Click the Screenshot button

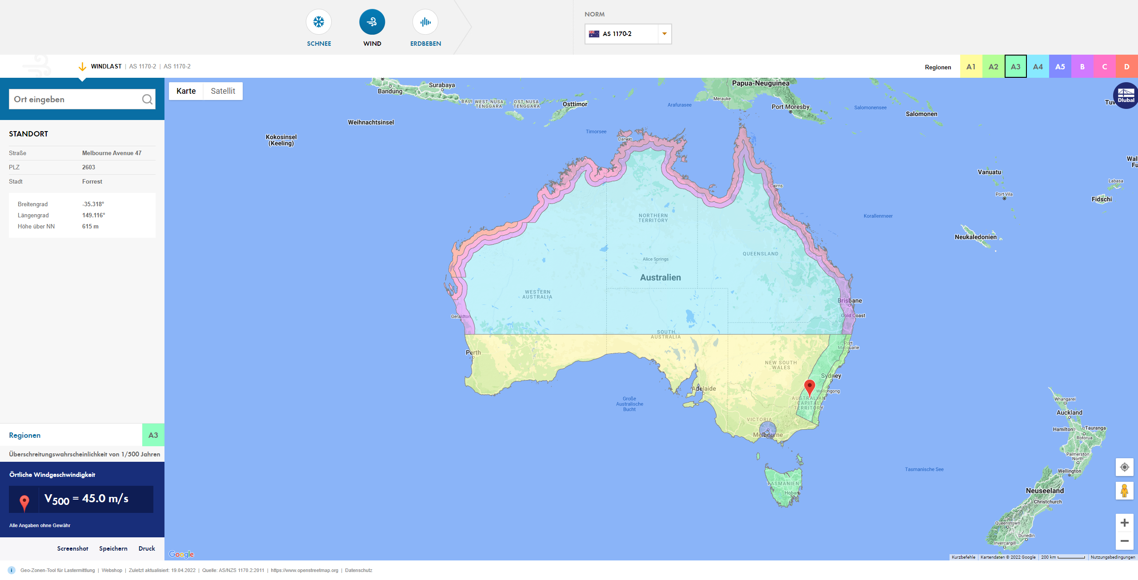(x=72, y=548)
